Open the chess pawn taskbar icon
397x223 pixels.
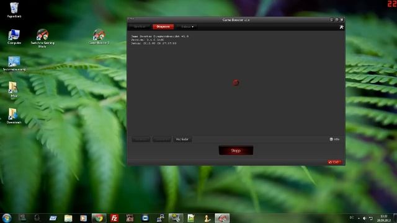207,218
